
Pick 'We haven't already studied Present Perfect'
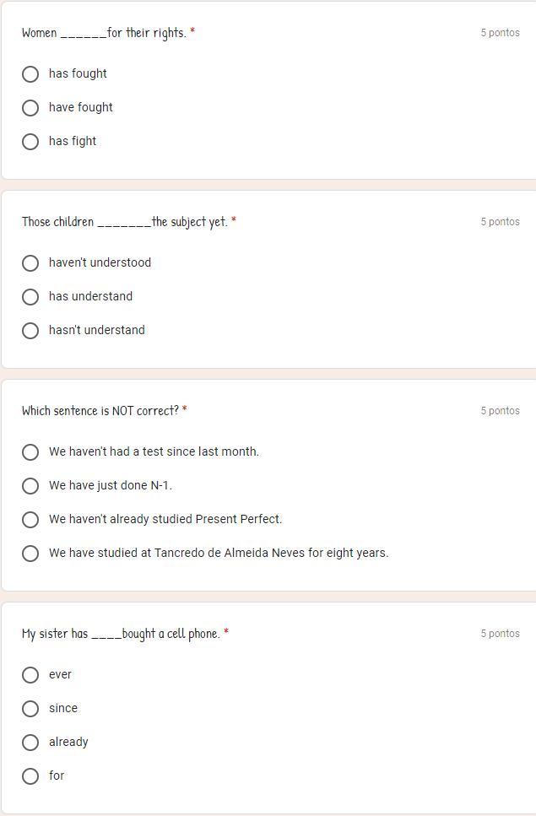point(30,520)
